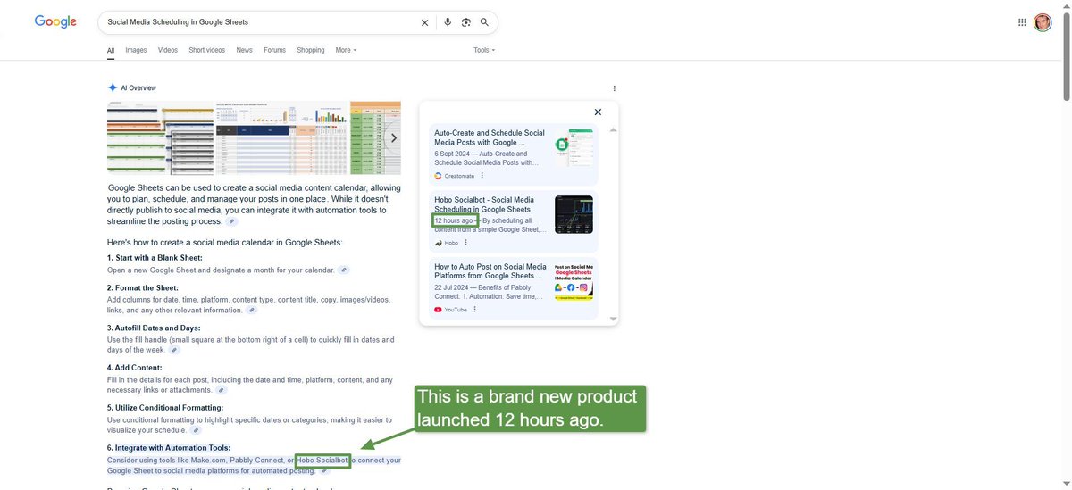This screenshot has height=490, width=1072.
Task: Open the YouTube video source thumbnail
Action: (574, 281)
